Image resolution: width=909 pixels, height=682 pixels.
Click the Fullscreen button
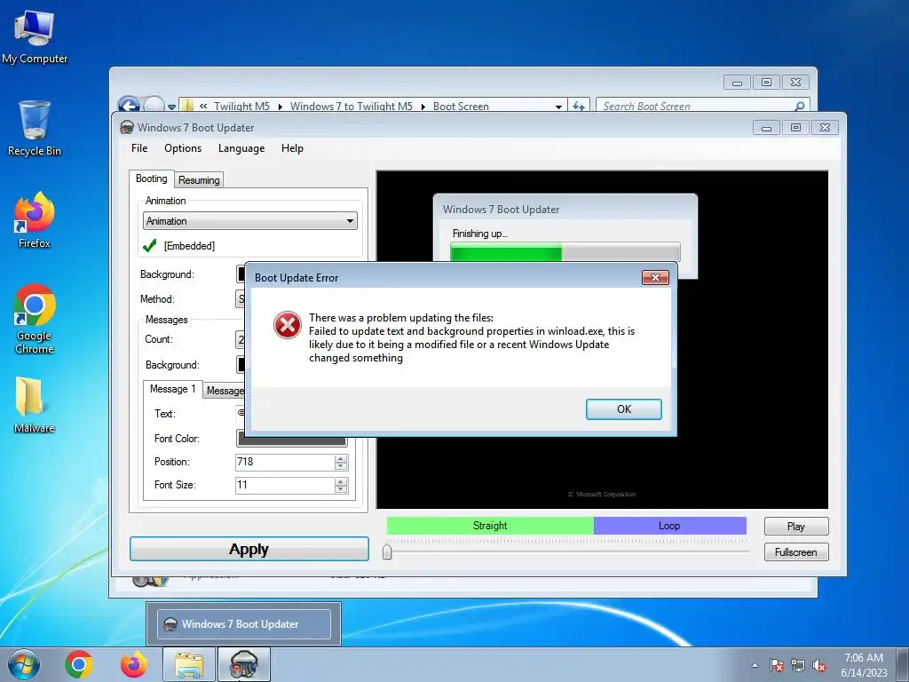tap(796, 552)
